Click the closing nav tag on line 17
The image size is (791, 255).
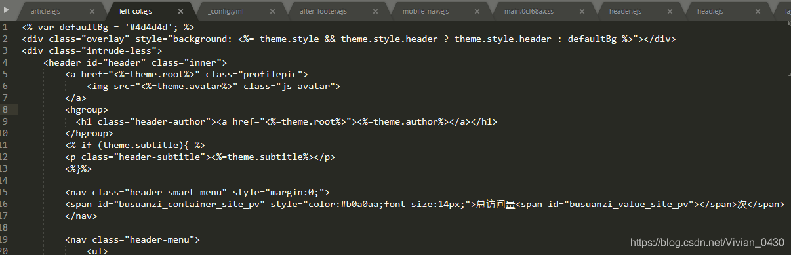tap(81, 216)
